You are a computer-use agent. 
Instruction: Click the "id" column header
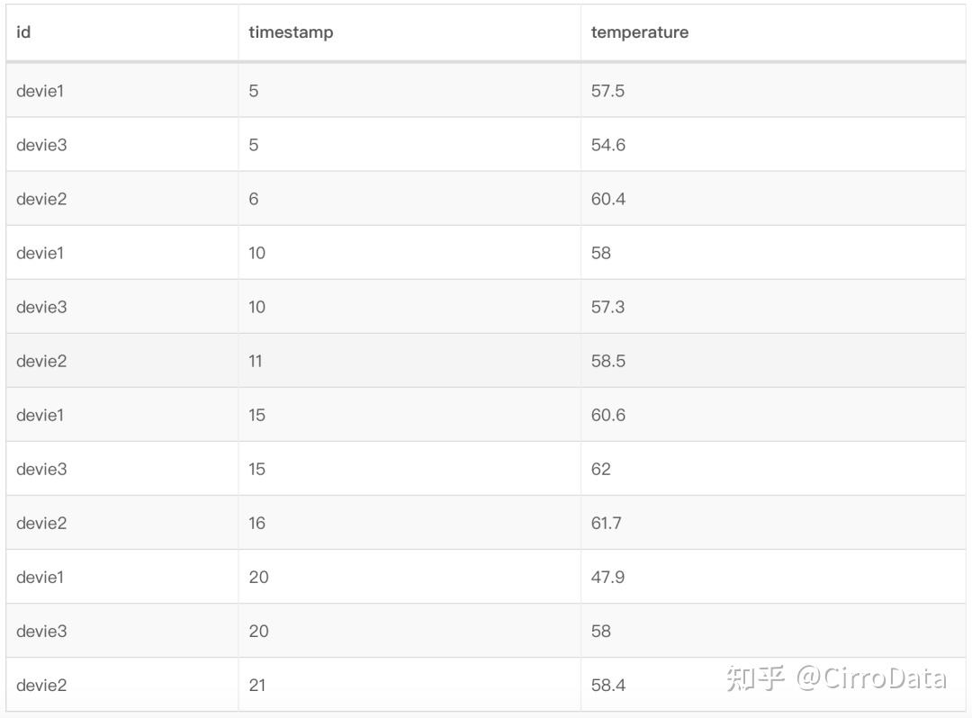pos(23,32)
